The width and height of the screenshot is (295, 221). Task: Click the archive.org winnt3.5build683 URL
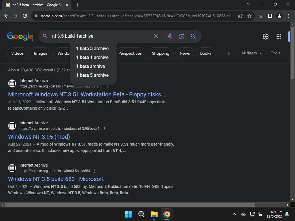[55, 171]
